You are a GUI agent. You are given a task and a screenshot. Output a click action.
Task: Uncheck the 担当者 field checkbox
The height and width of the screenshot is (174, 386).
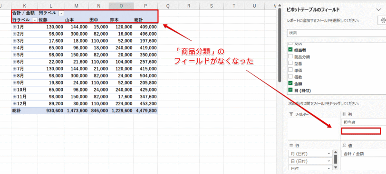290,50
